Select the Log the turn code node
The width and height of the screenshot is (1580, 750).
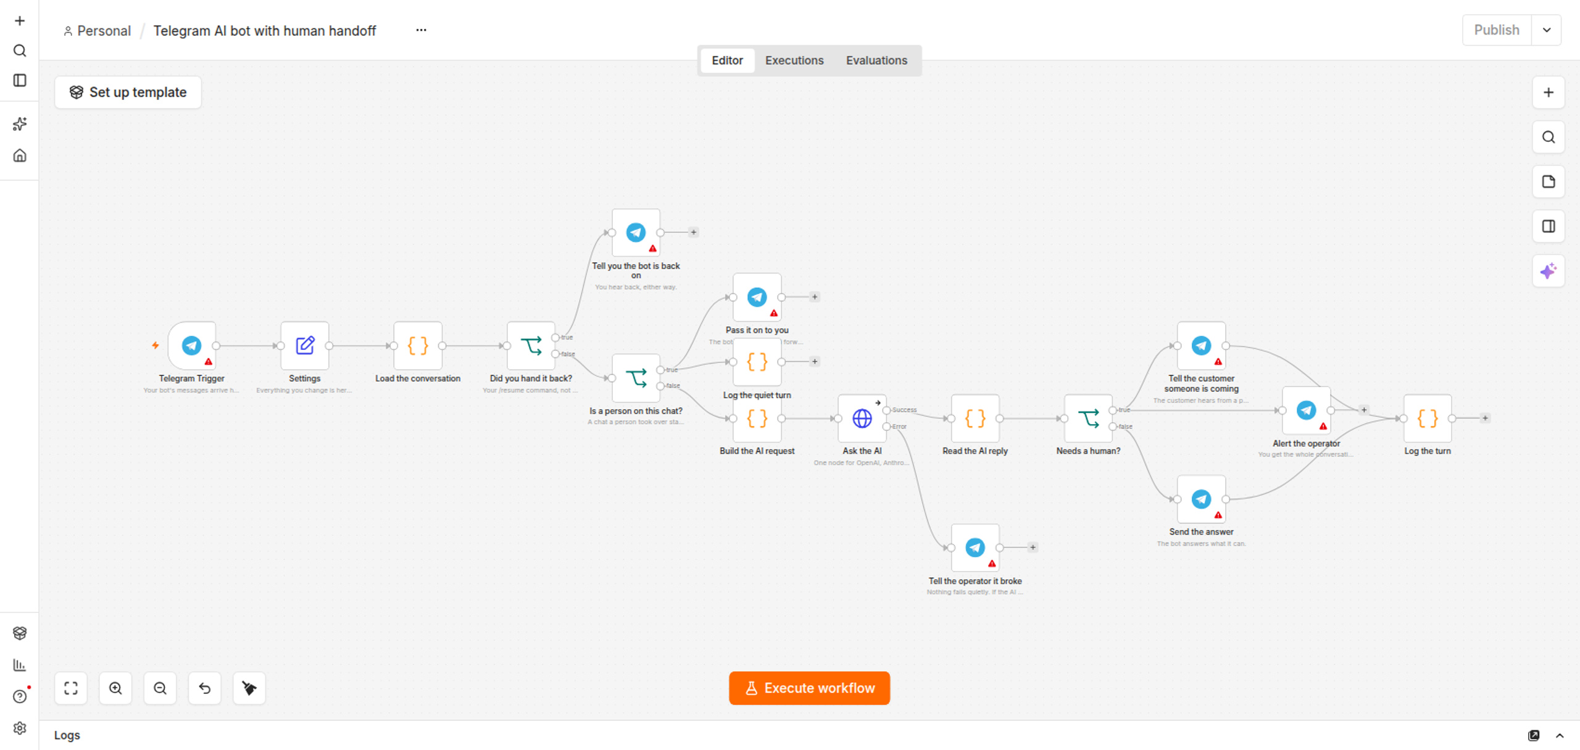tap(1428, 419)
